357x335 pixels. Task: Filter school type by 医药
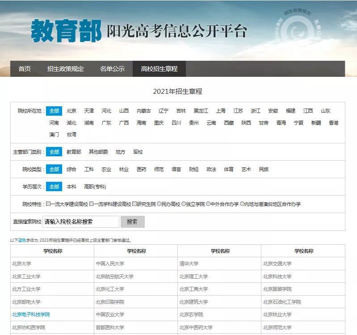coord(141,169)
